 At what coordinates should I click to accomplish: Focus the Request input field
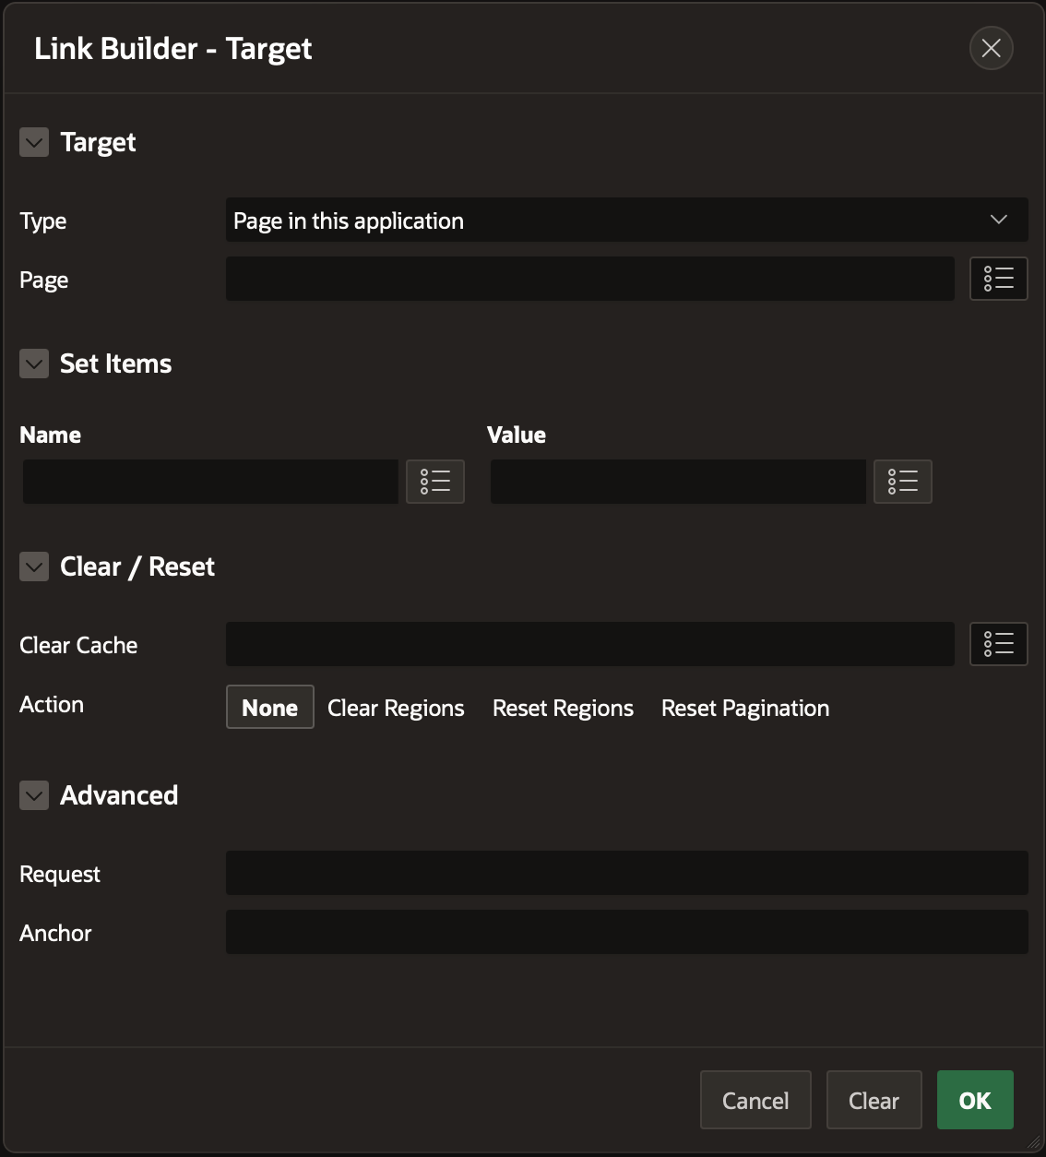(627, 873)
